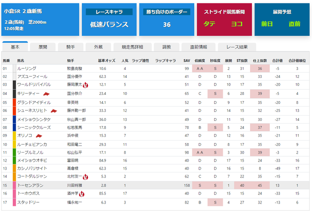Viewport: 312px width, 213px height.
Task: Select horse name シーニッククルーズ
Action: tap(34, 128)
